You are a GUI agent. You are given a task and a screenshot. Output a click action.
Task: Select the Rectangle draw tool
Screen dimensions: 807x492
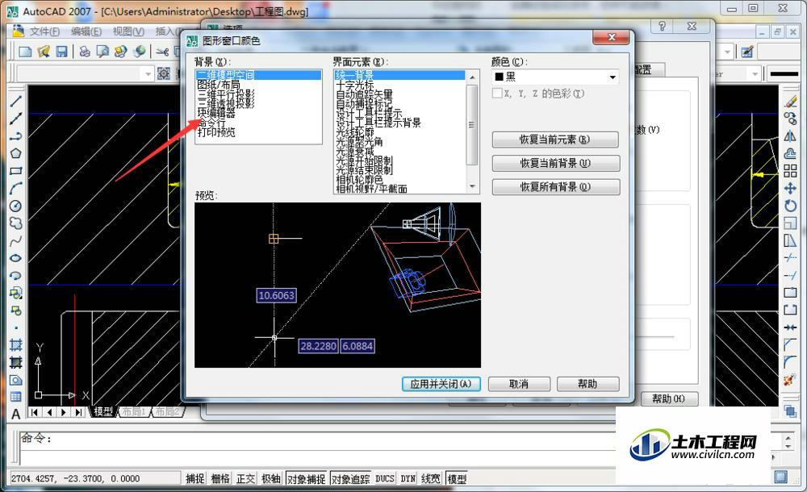pyautogui.click(x=16, y=171)
